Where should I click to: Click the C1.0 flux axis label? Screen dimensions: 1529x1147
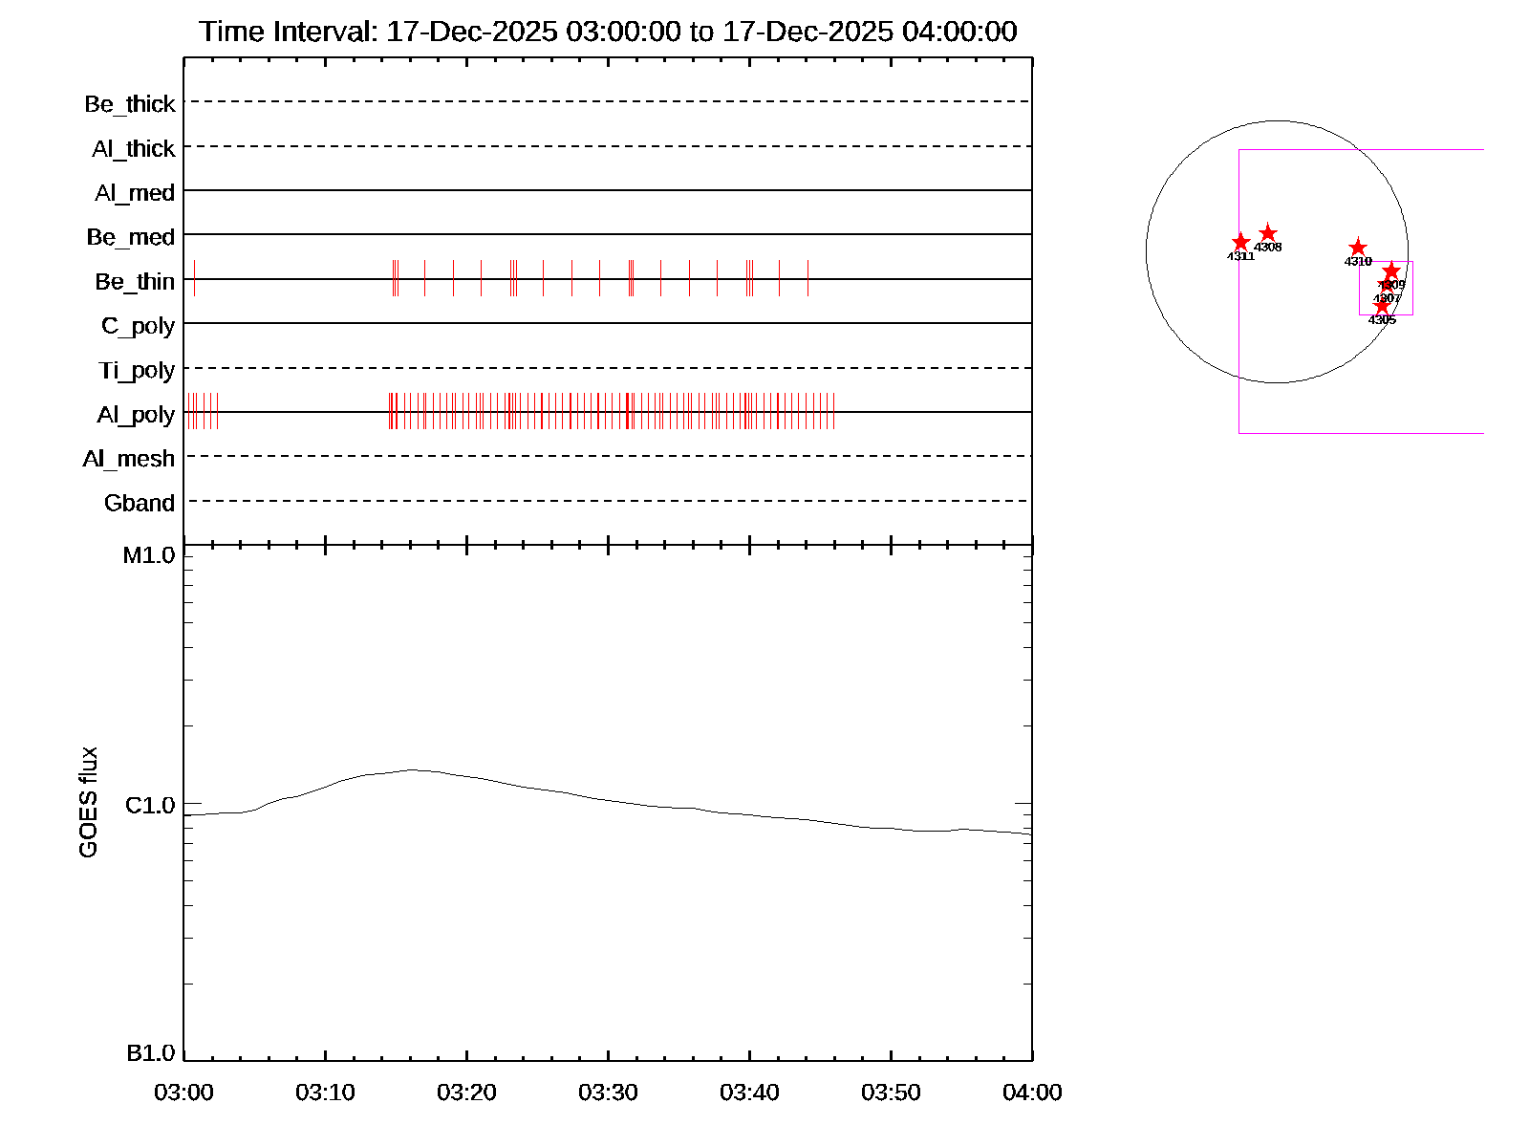[x=150, y=806]
